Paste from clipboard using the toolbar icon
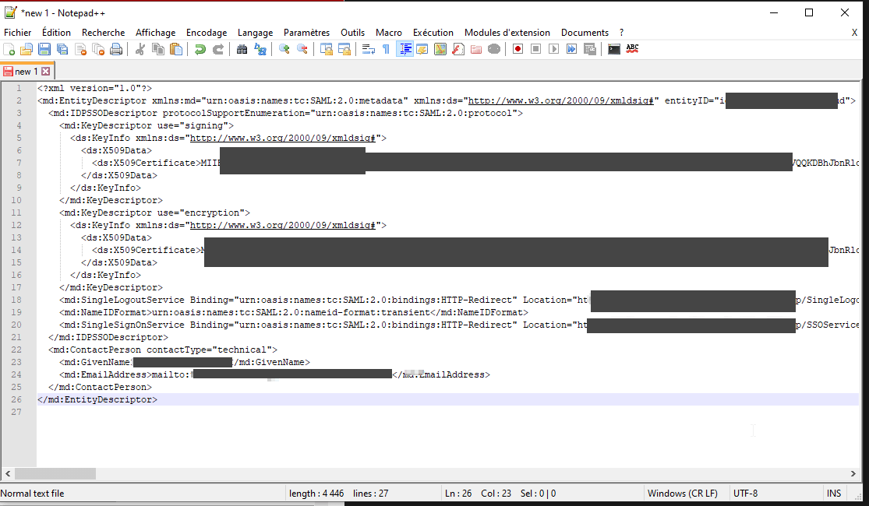The image size is (869, 506). pyautogui.click(x=175, y=49)
